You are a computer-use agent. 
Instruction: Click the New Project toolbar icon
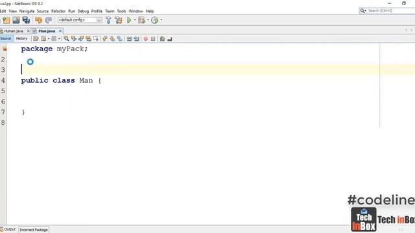point(6,20)
